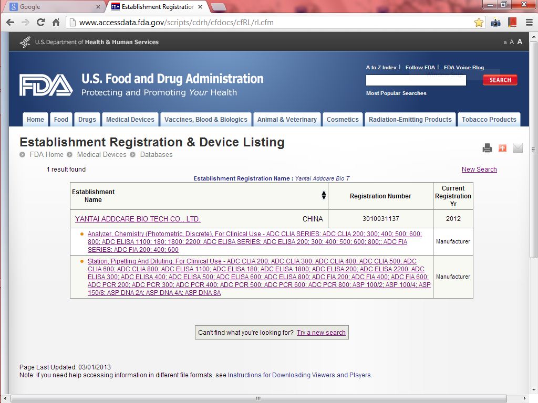Click the FDA logo

(46, 85)
